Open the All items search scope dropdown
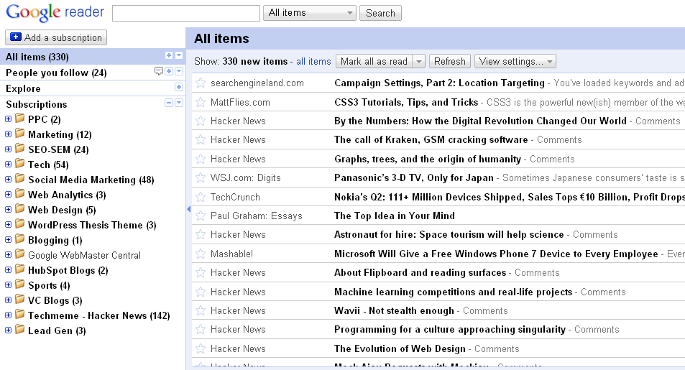Viewport: 685px width, 370px height. pos(310,13)
